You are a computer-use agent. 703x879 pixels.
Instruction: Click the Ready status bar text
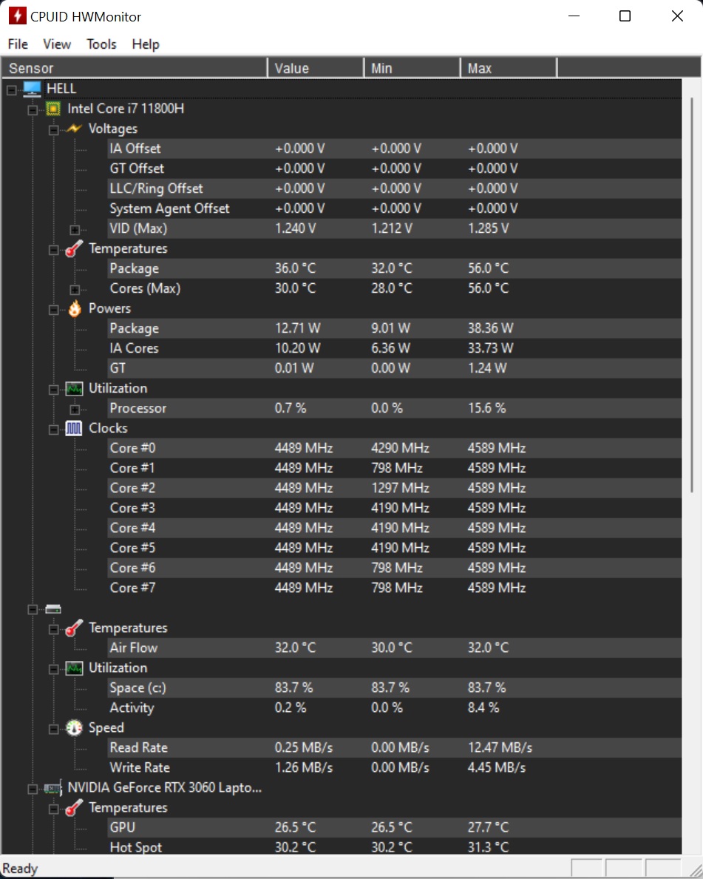point(20,869)
